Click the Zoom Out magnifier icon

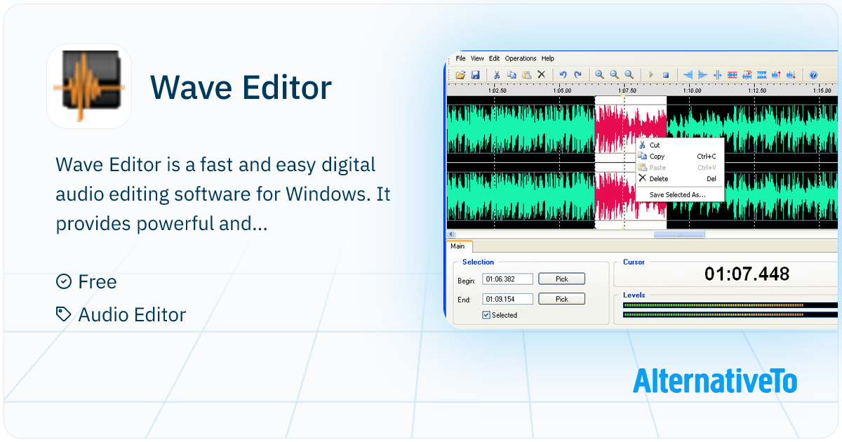coord(615,75)
